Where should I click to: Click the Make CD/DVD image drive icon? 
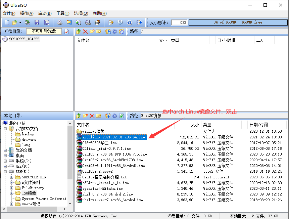click(x=59, y=23)
